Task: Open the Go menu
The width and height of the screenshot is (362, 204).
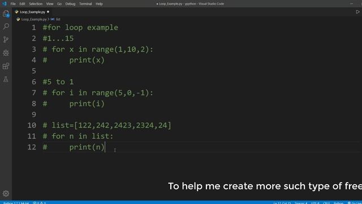Action: coord(59,4)
